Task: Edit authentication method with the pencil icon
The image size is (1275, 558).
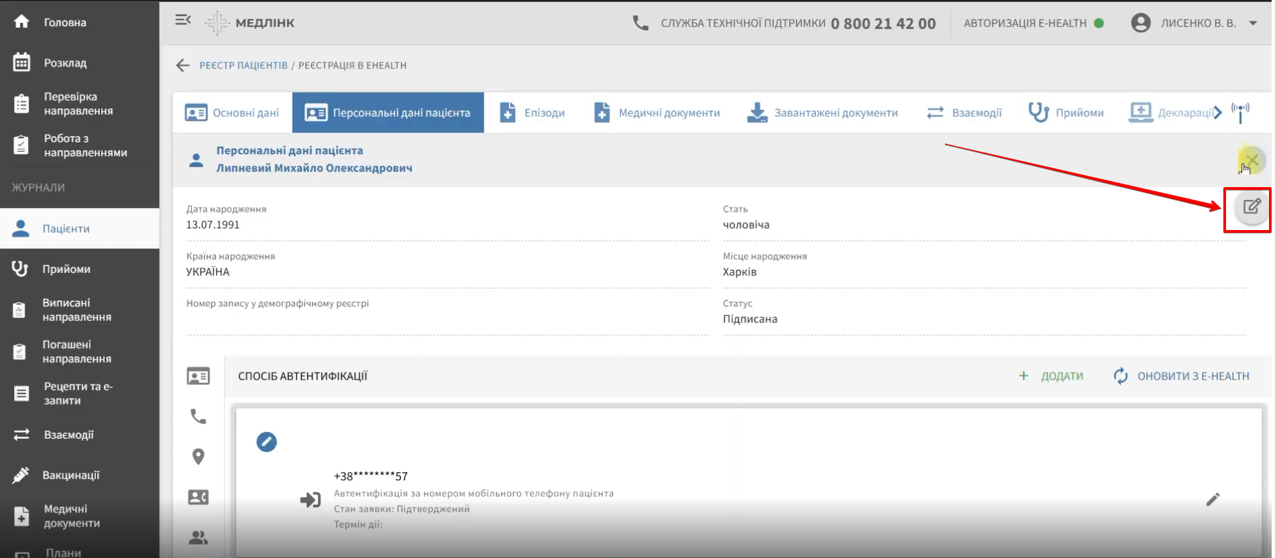Action: (x=1213, y=500)
